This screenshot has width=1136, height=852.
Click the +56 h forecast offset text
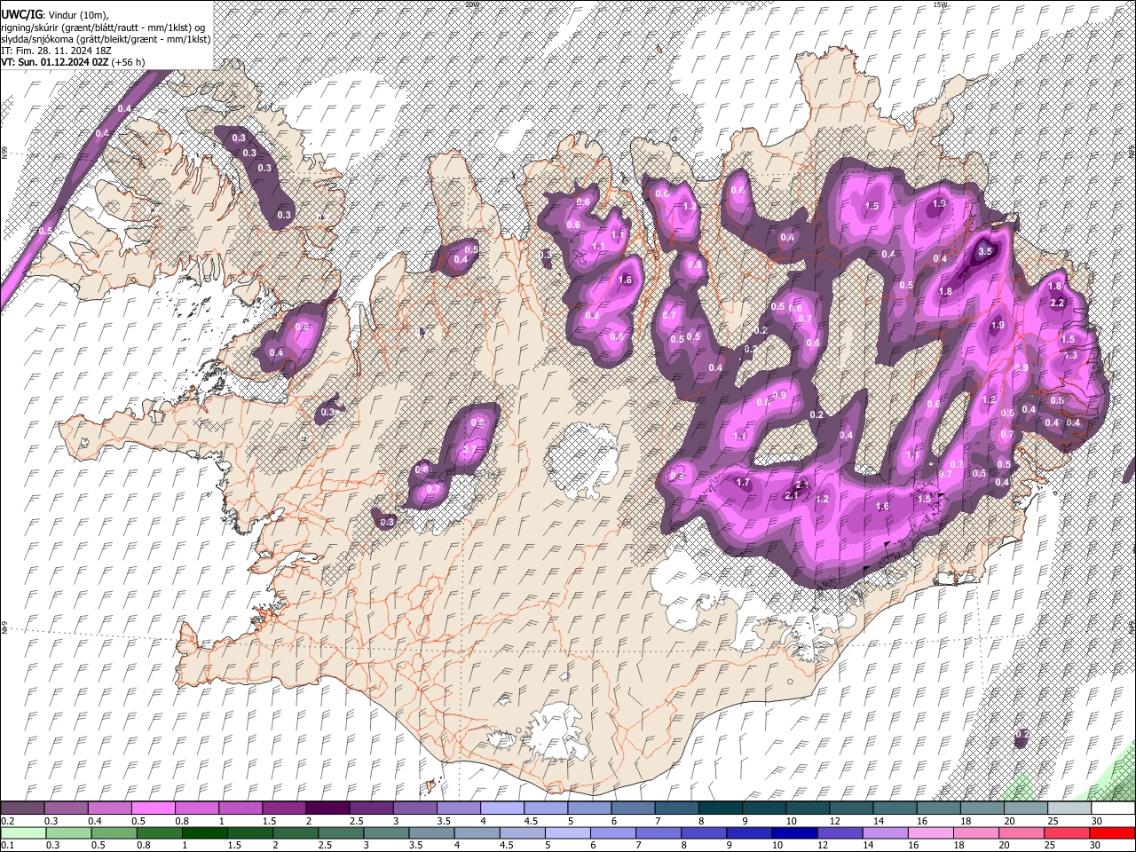pos(129,62)
